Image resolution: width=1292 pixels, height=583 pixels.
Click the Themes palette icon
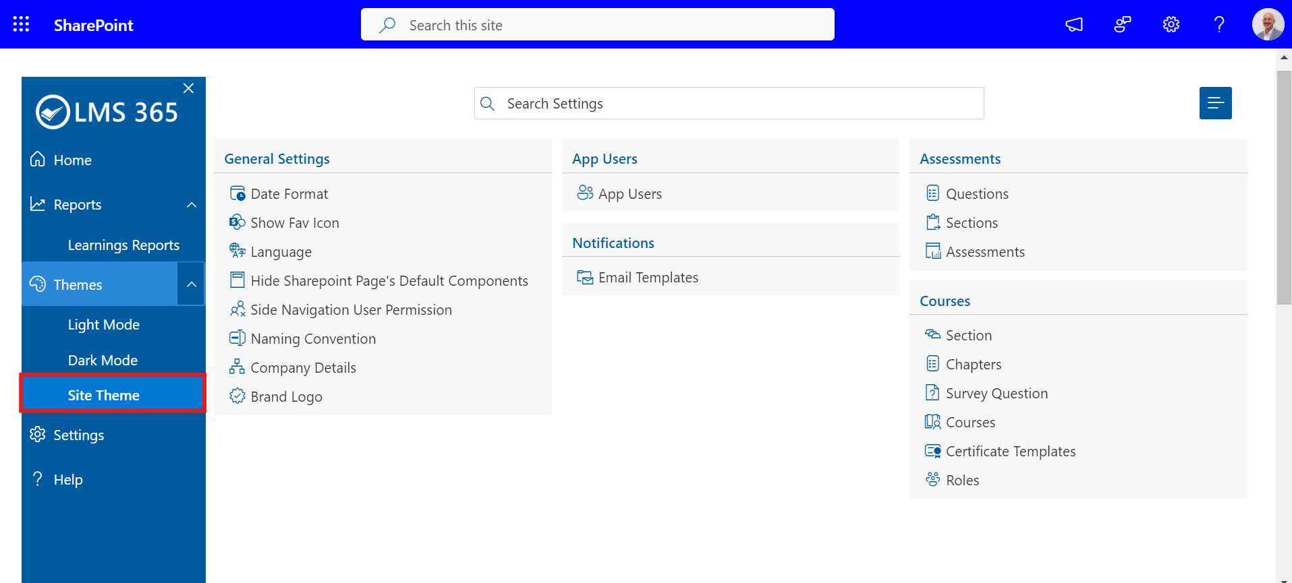coord(38,284)
